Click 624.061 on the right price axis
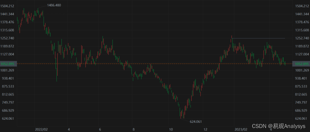 (301, 118)
